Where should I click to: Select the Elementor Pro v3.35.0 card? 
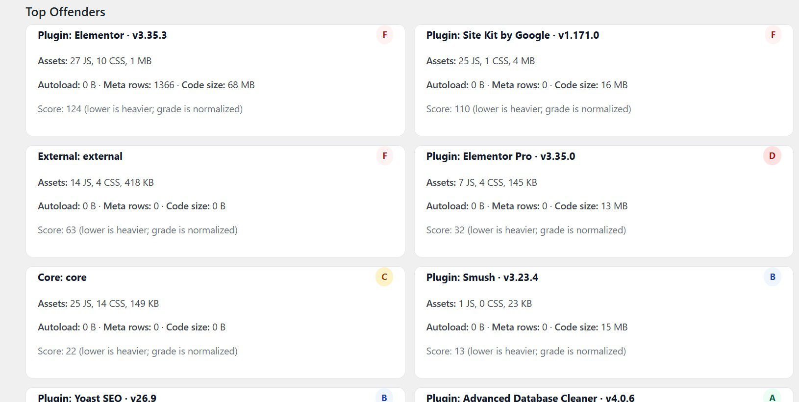pyautogui.click(x=501, y=156)
